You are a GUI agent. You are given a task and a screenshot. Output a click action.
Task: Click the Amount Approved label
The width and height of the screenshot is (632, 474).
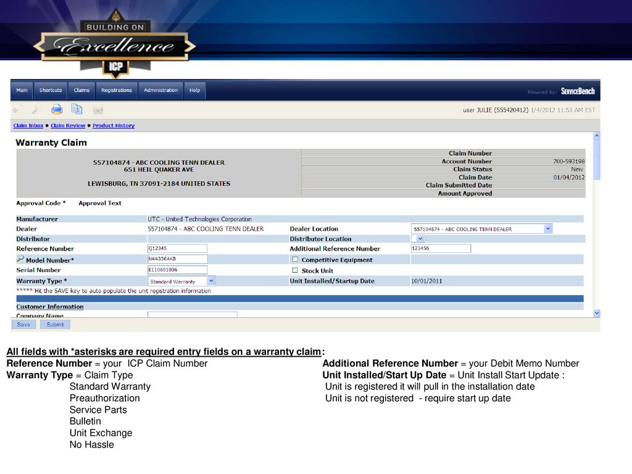(x=465, y=193)
